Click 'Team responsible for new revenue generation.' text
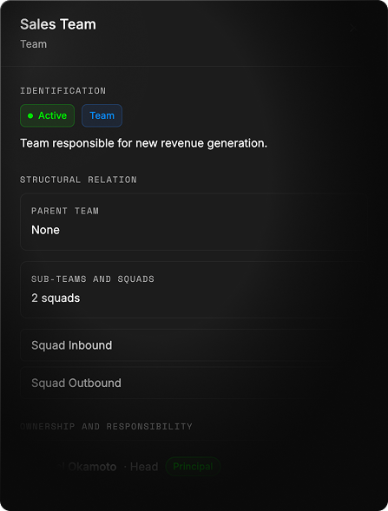 click(144, 143)
